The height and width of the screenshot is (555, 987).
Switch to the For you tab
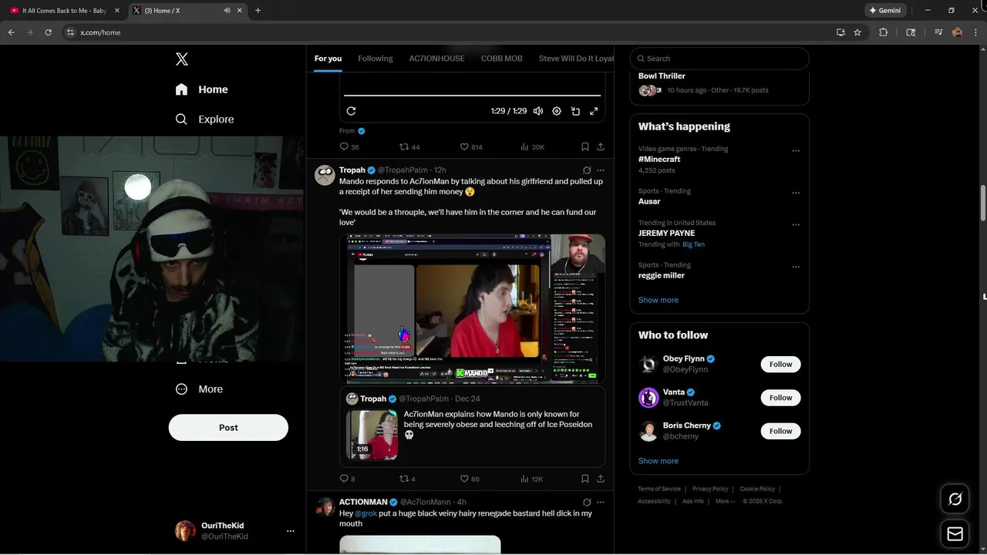tap(328, 59)
